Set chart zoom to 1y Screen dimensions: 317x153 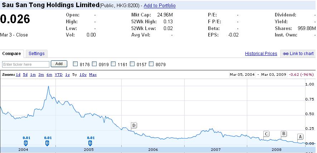(68, 75)
